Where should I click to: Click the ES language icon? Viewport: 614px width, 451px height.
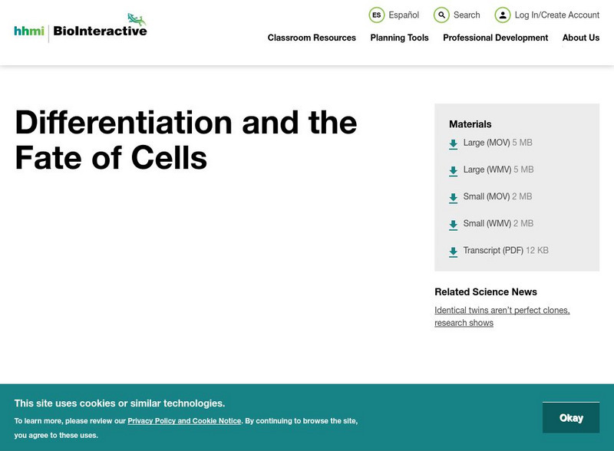pos(376,14)
